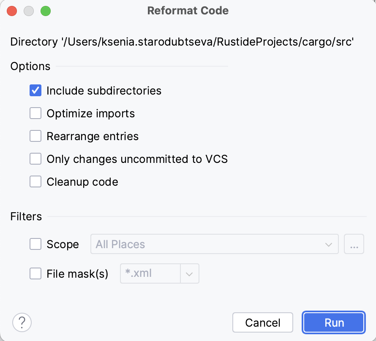Cancel the Reformat Code dialog

tap(263, 322)
